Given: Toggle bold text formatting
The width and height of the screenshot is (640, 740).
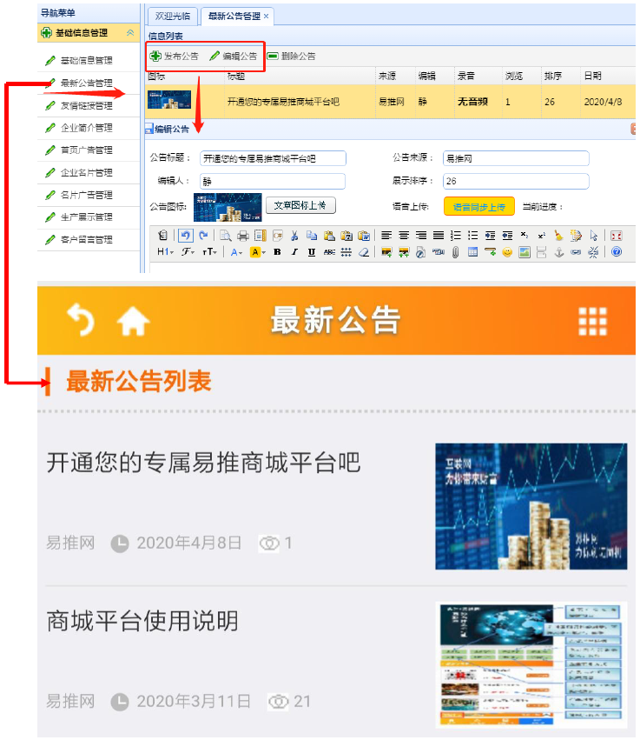Looking at the screenshot, I should [x=277, y=252].
